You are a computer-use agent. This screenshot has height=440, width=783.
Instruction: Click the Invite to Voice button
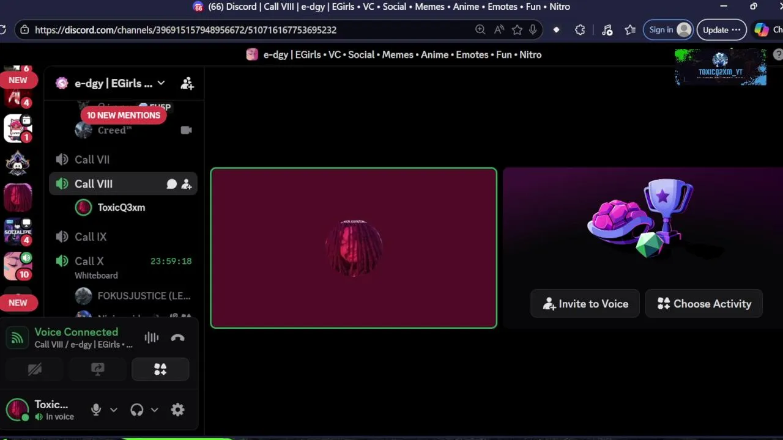[x=585, y=304]
